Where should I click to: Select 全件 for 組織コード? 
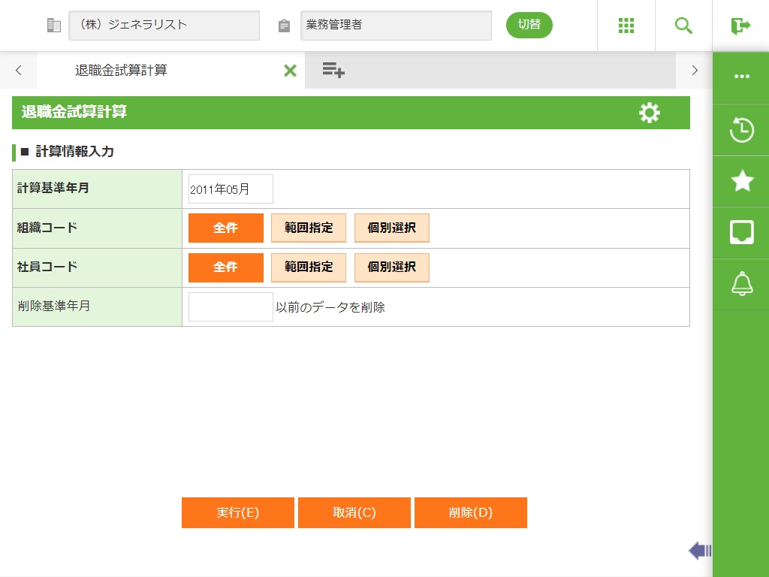[x=225, y=228]
